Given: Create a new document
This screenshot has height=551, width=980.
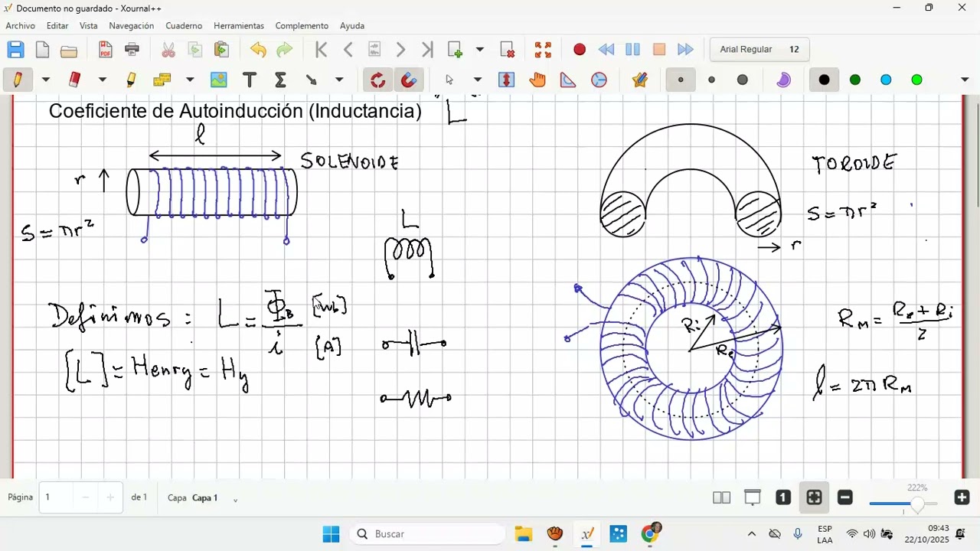Looking at the screenshot, I should (42, 50).
